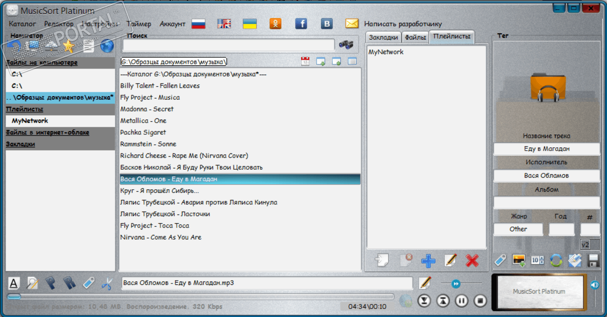Click the add cover picture icon
The image size is (607, 317).
point(519,260)
